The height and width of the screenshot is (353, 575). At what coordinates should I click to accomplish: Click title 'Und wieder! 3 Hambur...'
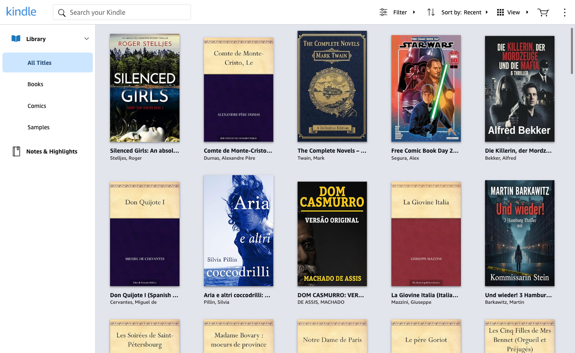[x=519, y=295]
